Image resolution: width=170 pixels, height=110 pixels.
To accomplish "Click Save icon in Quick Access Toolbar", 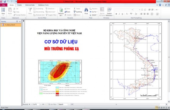I will coord(5,2).
